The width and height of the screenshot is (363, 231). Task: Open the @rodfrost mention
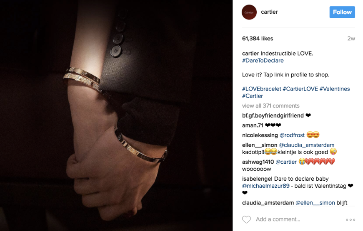[x=292, y=135]
